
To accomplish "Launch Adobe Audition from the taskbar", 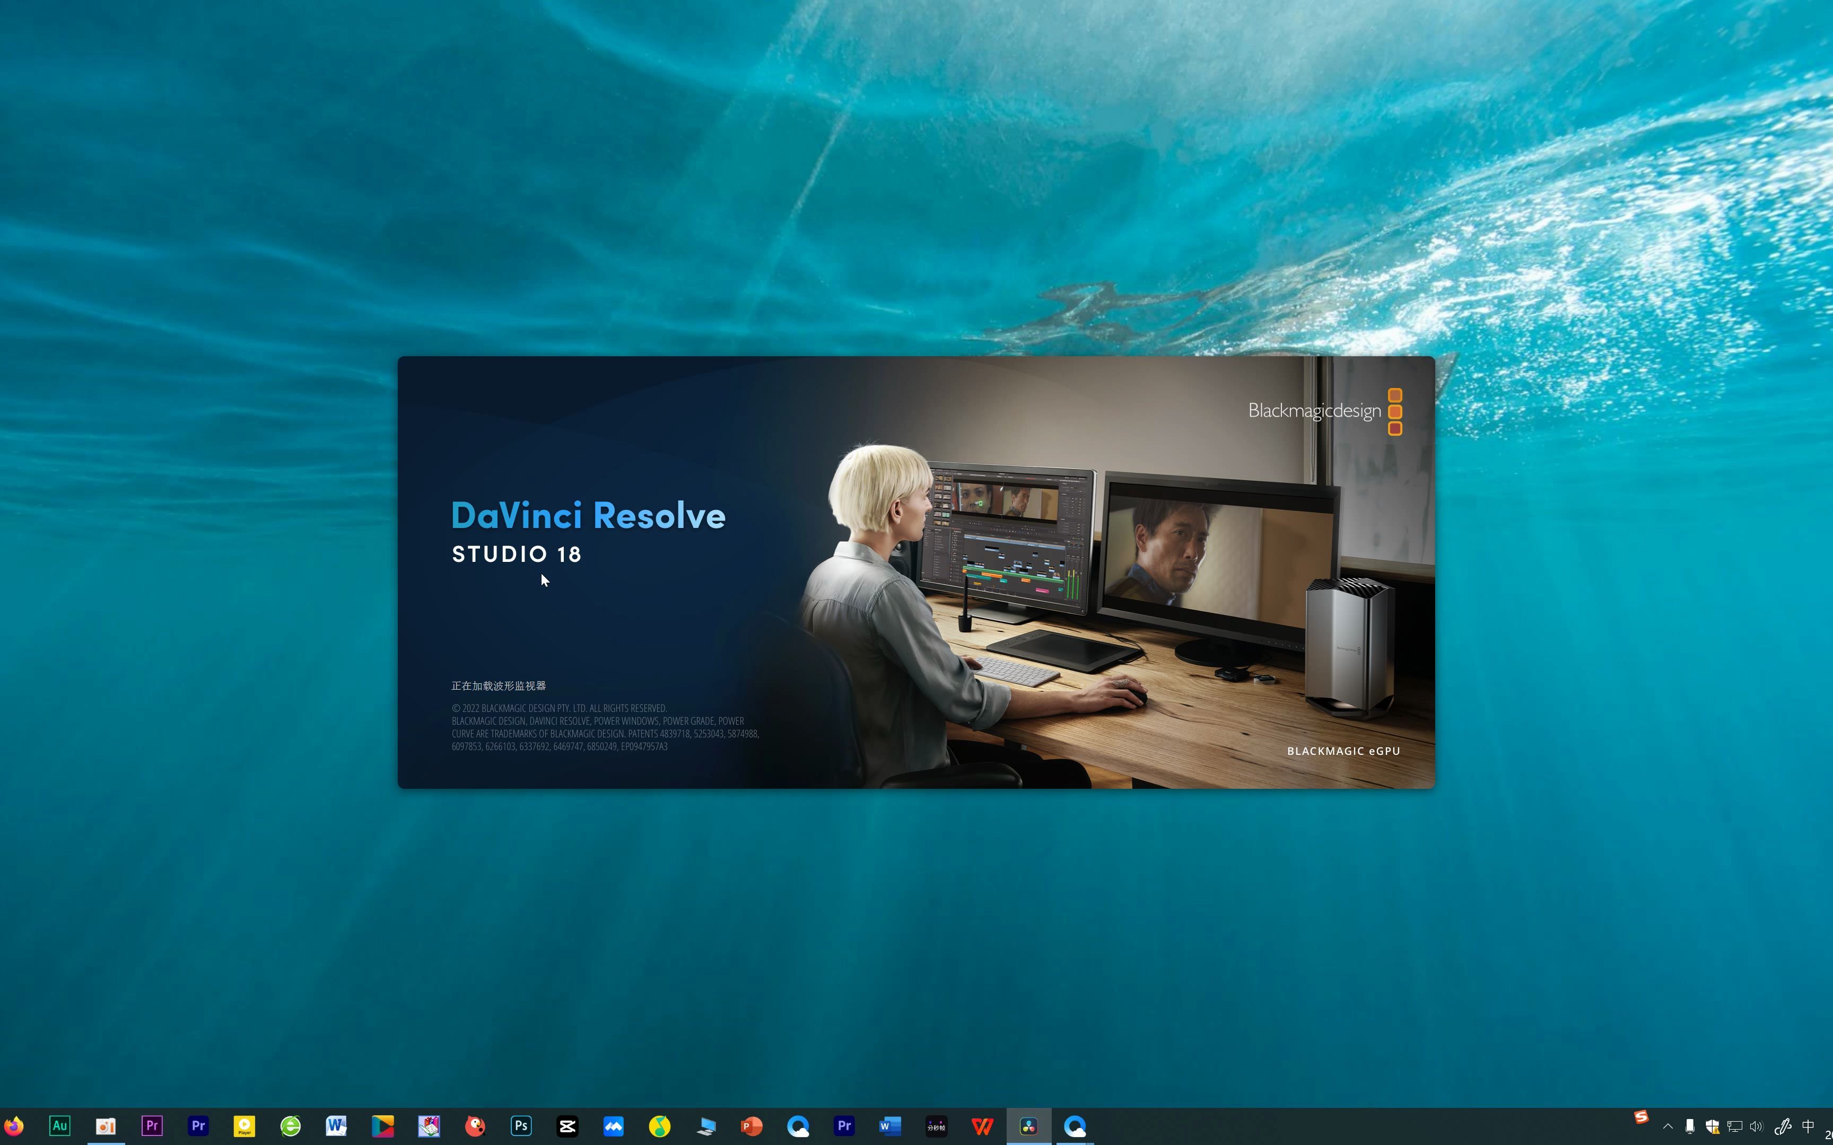I will pos(60,1126).
